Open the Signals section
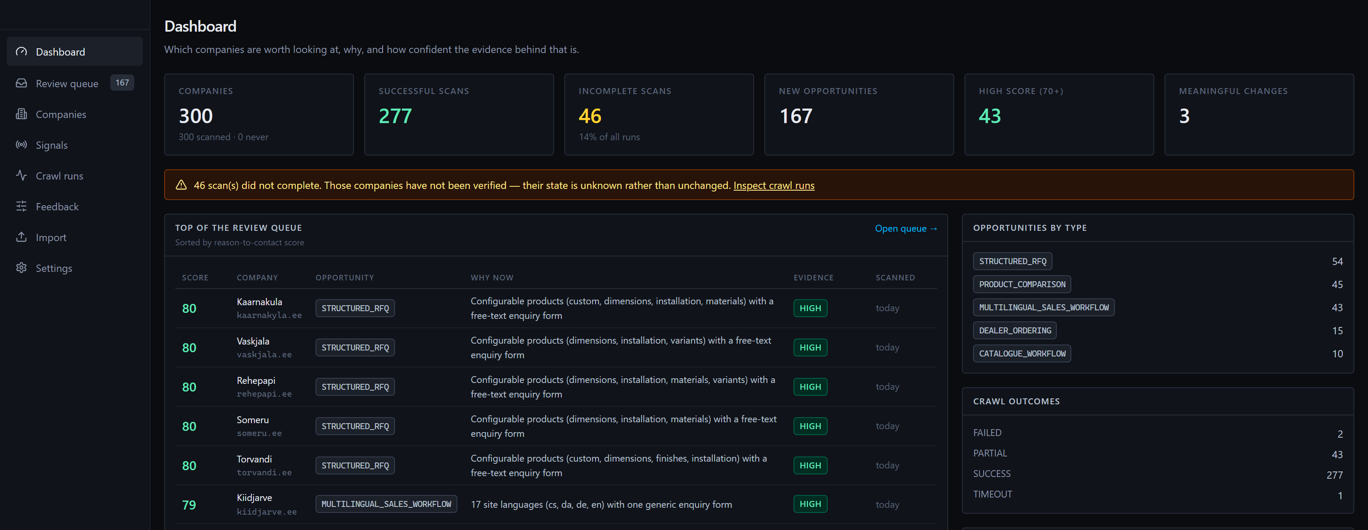The height and width of the screenshot is (530, 1368). click(75, 144)
